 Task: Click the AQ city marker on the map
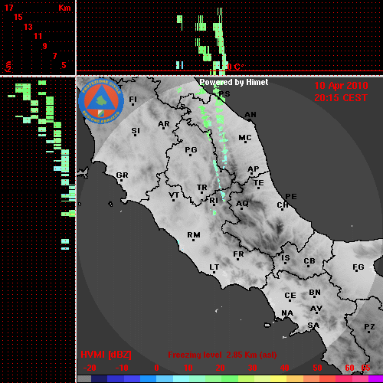tap(241, 208)
